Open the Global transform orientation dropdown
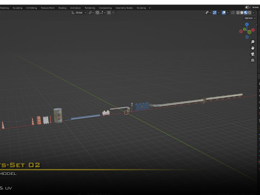260x195 pixels. point(79,12)
